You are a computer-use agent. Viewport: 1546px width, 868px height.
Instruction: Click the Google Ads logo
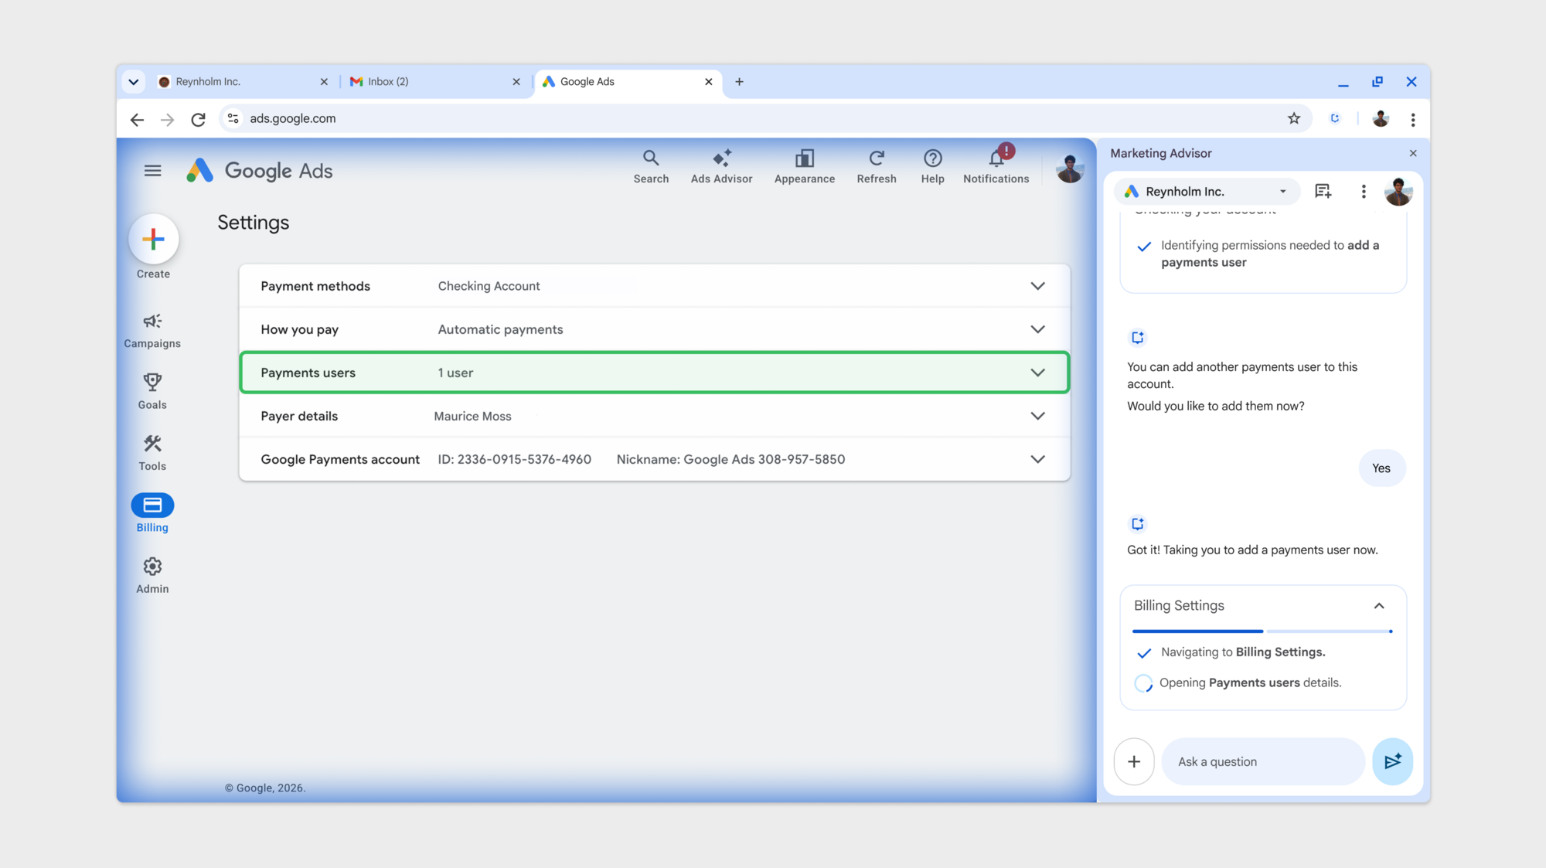pyautogui.click(x=259, y=171)
